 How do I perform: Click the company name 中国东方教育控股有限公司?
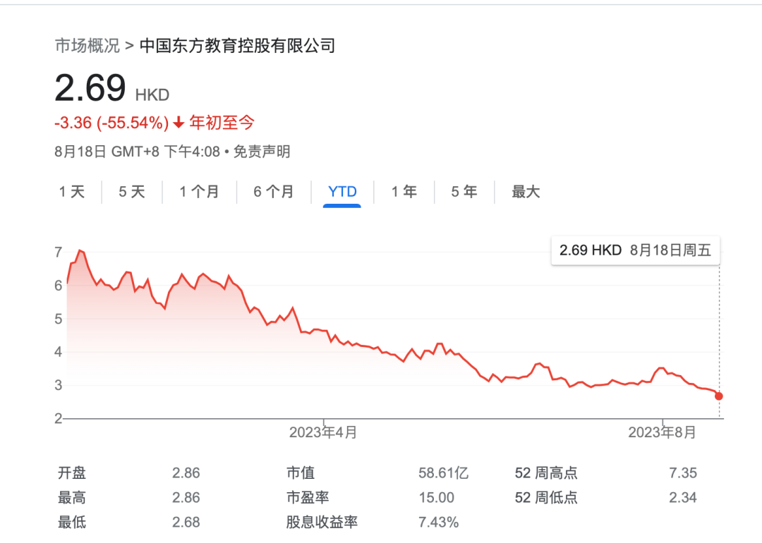point(237,46)
